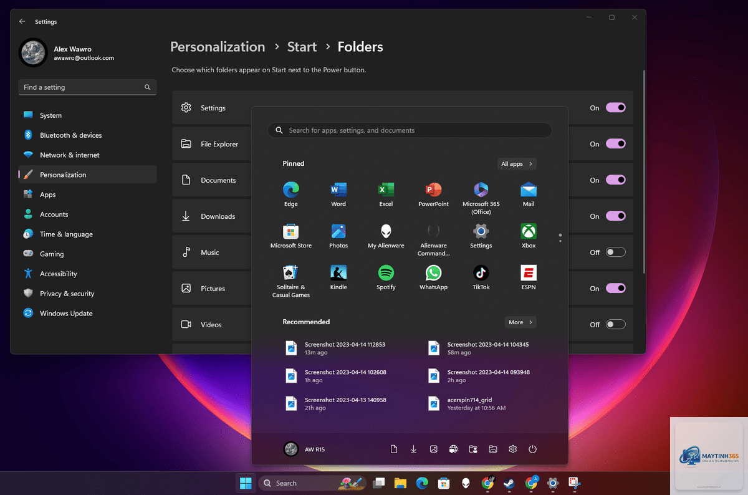Screen dimensions: 748x495
Task: Open Excel pinned app
Action: pyautogui.click(x=386, y=194)
